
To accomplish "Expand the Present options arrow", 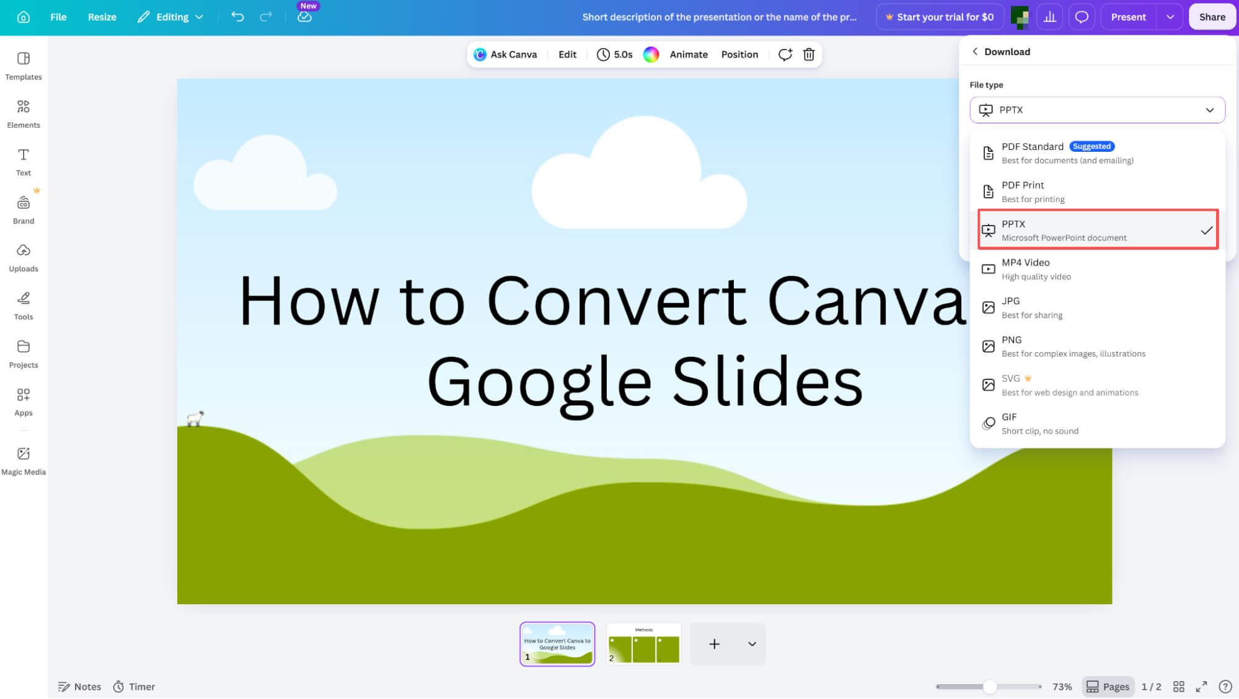I will 1170,17.
